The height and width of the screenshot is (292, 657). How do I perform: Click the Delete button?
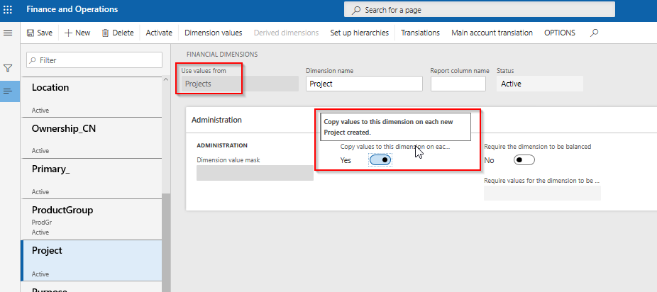(x=118, y=33)
